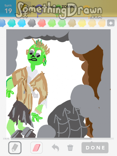The image size is (117, 156).
Task: Pick the light green swatch beside red
Action: pos(52,23)
